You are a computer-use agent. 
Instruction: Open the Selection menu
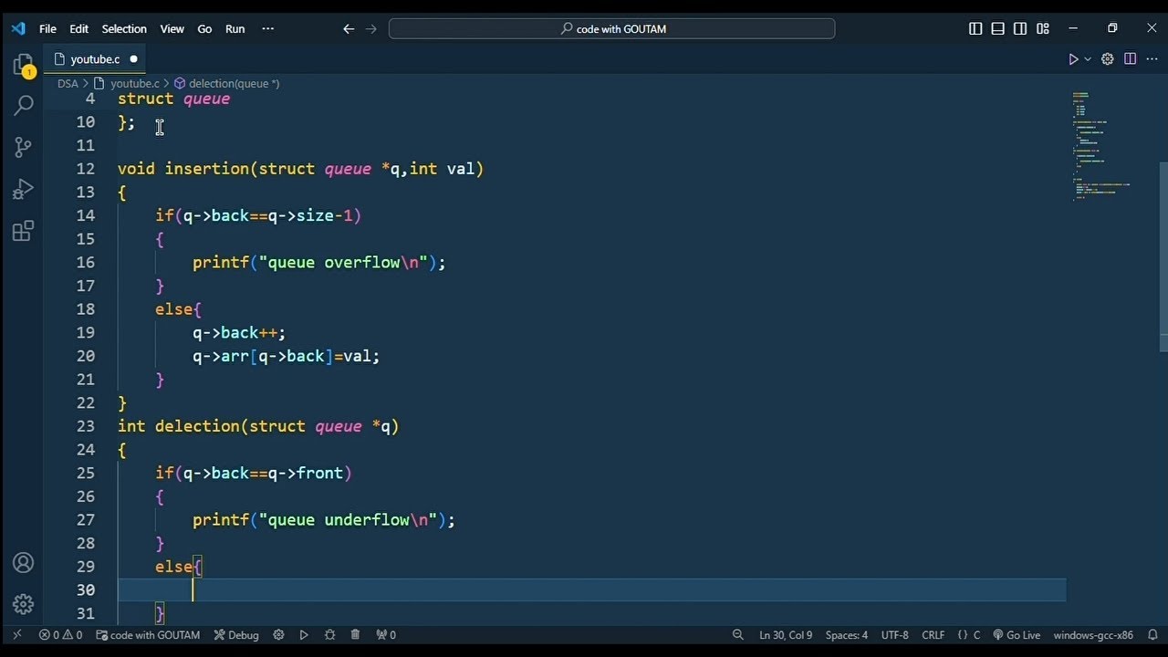[x=124, y=29]
